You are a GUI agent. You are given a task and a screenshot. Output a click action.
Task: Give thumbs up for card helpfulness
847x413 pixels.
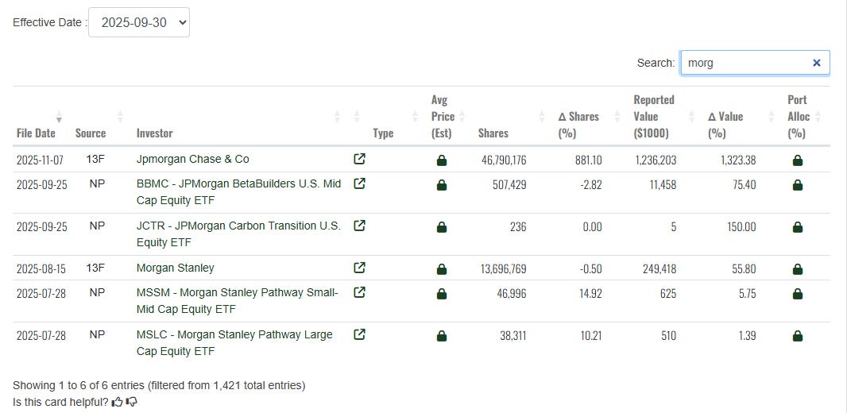(117, 402)
